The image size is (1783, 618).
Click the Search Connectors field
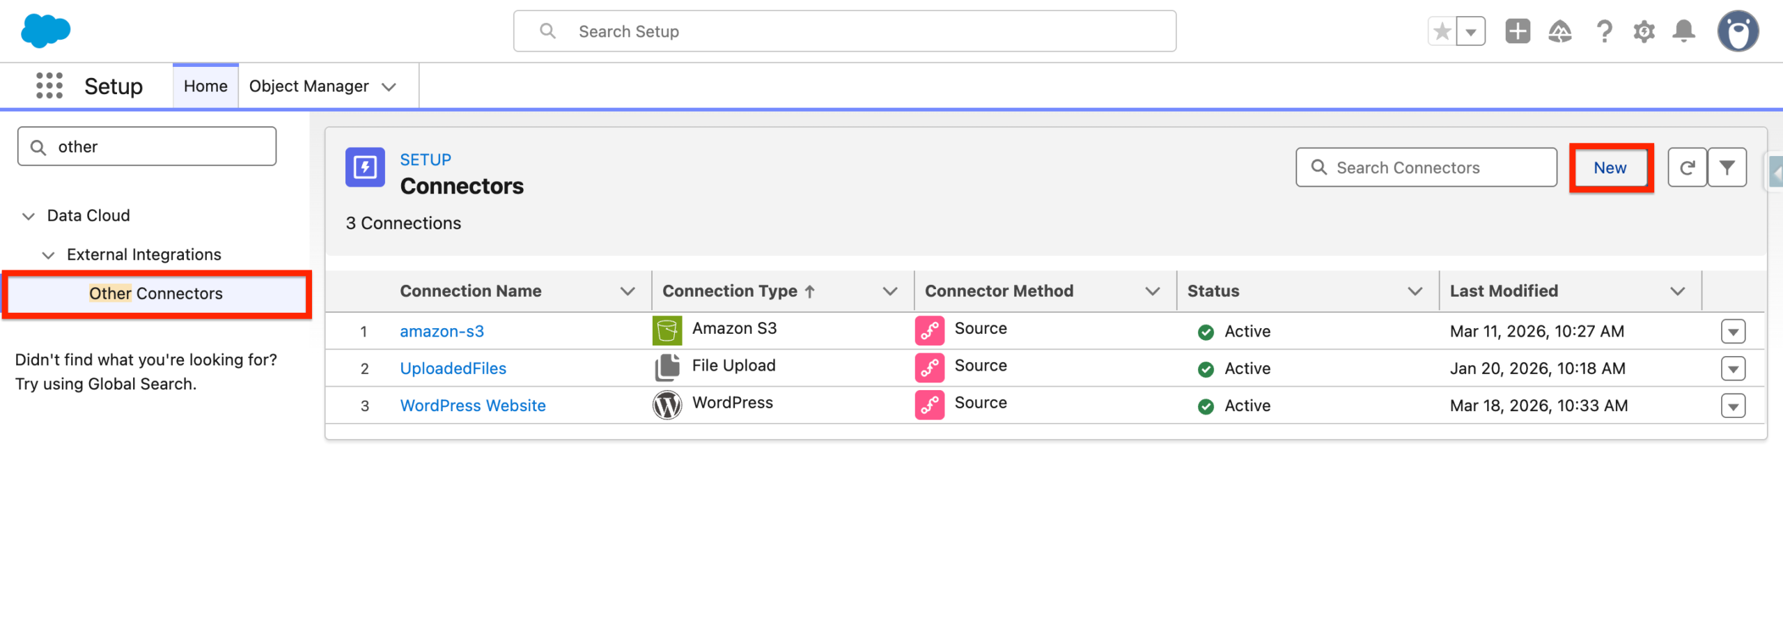pyautogui.click(x=1426, y=167)
